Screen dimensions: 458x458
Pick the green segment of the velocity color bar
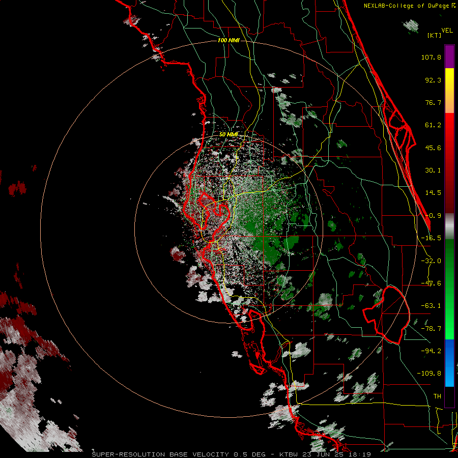(x=449, y=290)
